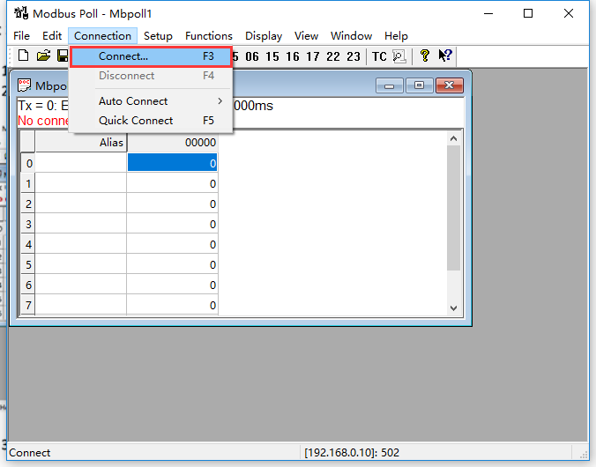Click the Alias cell in row 5
This screenshot has width=596, height=467.
point(81,265)
